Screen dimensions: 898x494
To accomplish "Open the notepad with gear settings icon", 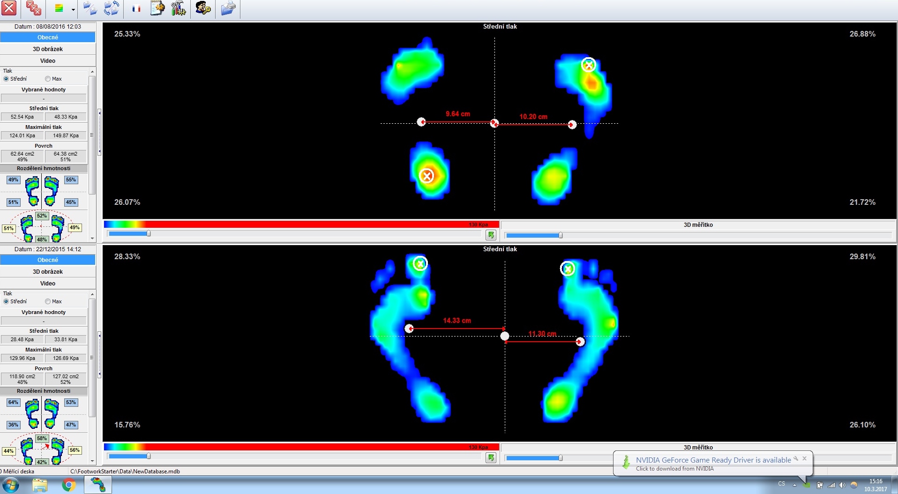I will click(157, 8).
